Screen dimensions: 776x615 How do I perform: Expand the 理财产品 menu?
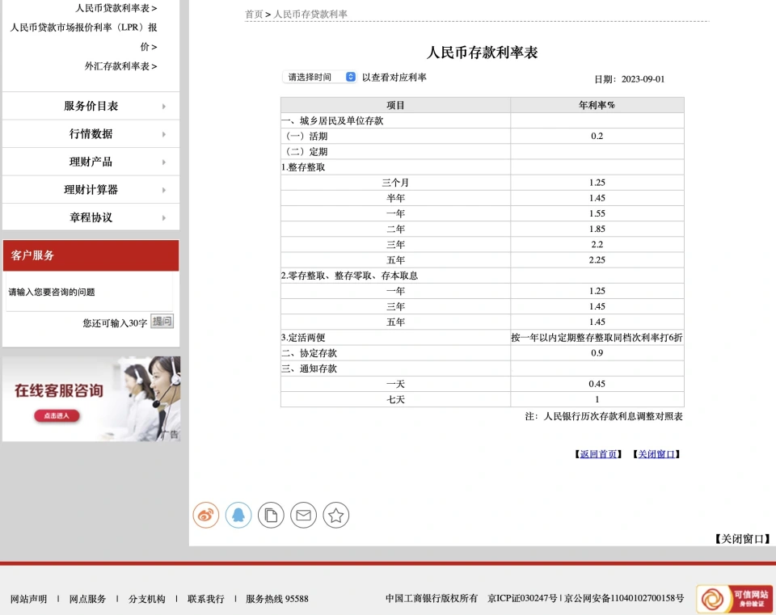click(91, 162)
